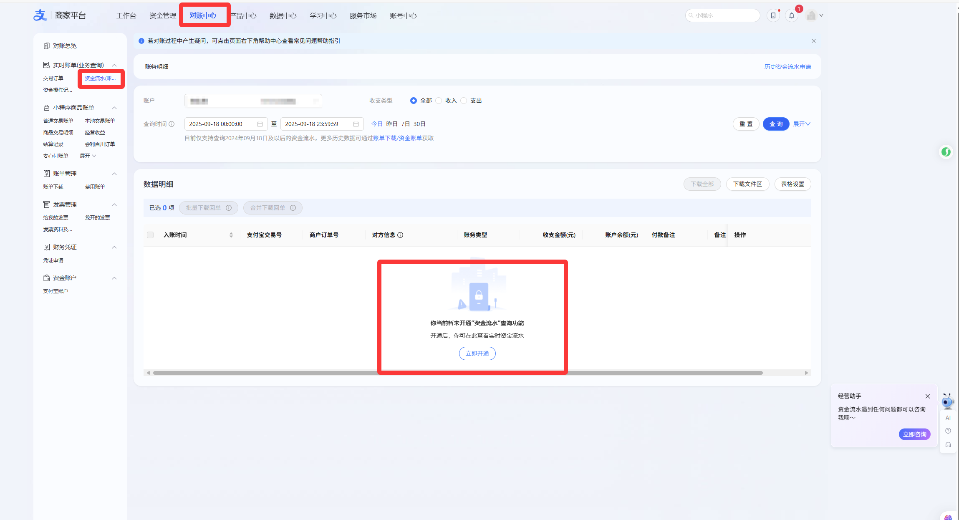Click calendar icon in start date field

260,124
